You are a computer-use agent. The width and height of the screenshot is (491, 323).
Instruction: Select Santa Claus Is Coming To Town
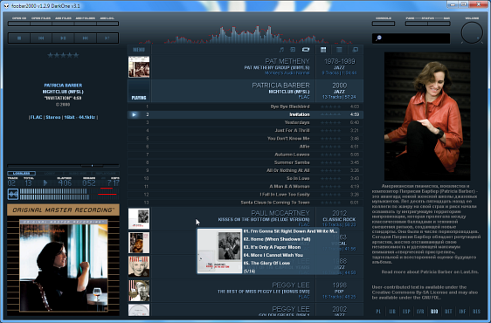[245, 203]
